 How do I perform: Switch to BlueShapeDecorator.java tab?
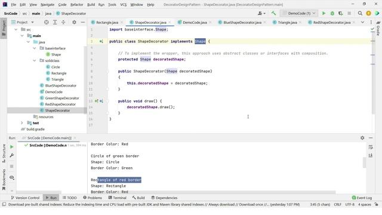(242, 22)
